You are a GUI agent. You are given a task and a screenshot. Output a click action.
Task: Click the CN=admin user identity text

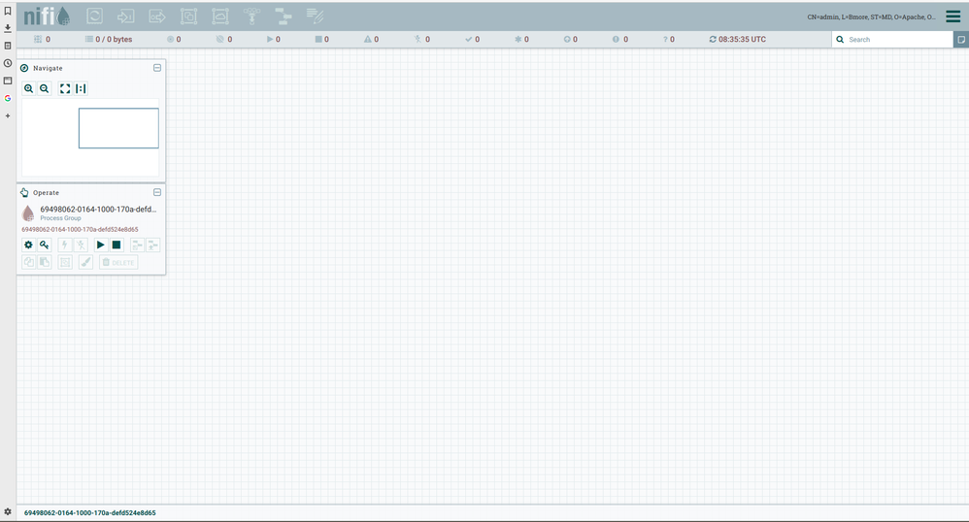coord(871,17)
